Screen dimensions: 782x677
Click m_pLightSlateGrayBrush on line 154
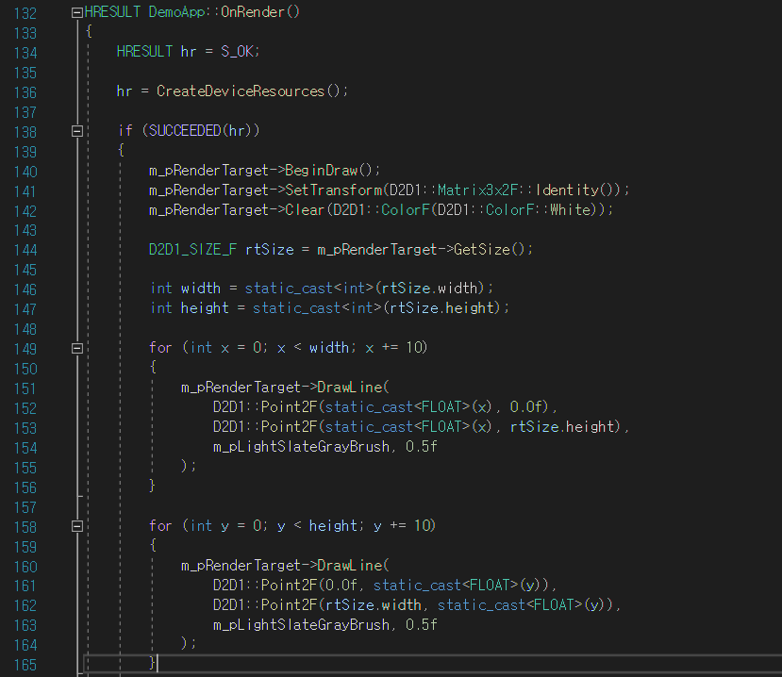(x=301, y=447)
